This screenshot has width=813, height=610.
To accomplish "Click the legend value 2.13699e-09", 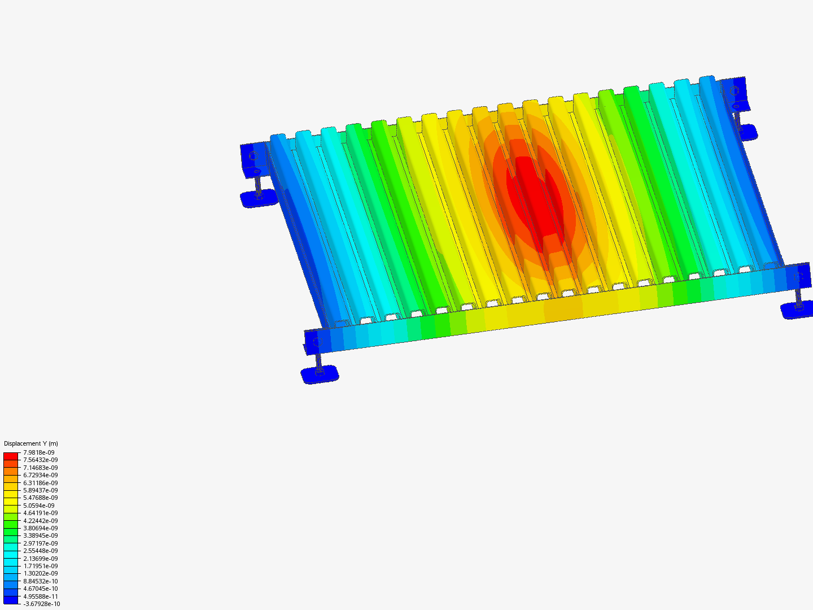I will tap(40, 559).
